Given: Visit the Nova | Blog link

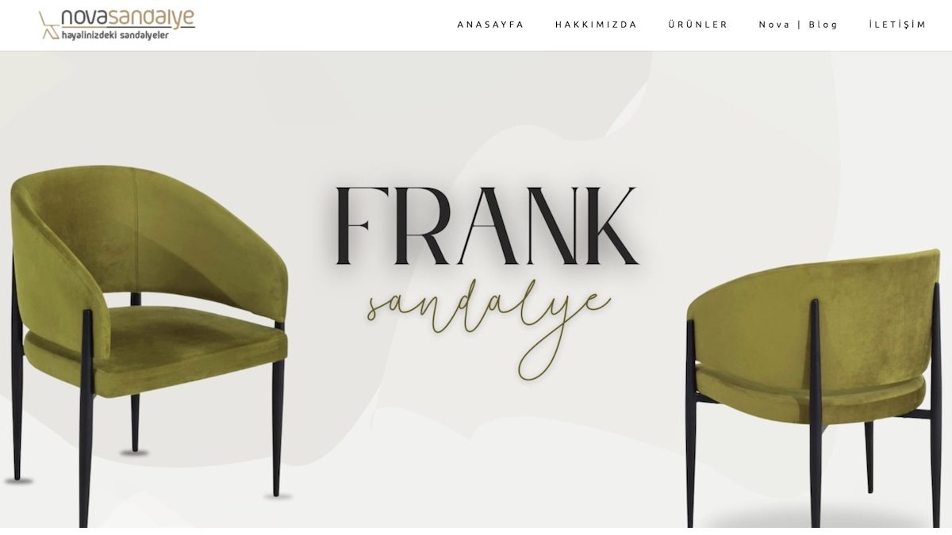Looking at the screenshot, I should pos(798,25).
